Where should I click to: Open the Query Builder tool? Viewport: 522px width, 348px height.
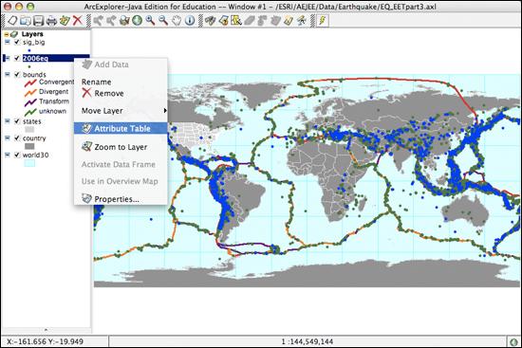[223, 21]
